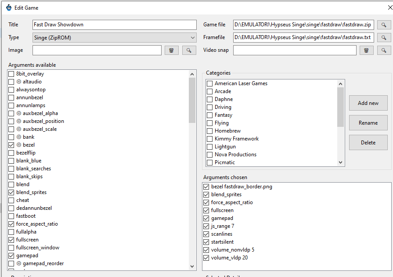Image resolution: width=393 pixels, height=277 pixels.
Task: Click the gear icon beside altaudio
Action: (x=19, y=82)
